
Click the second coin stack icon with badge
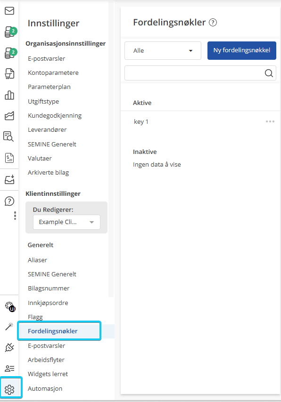pyautogui.click(x=10, y=53)
